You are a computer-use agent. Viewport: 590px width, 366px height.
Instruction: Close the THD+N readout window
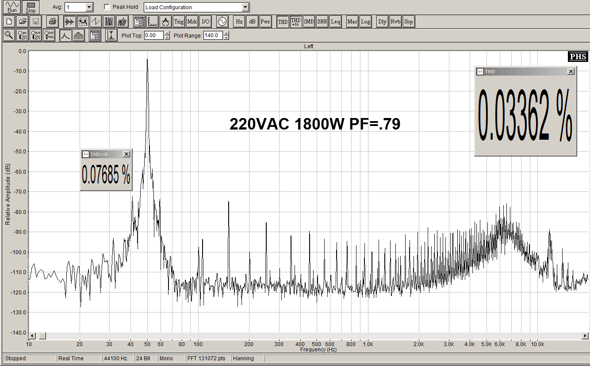tap(126, 154)
